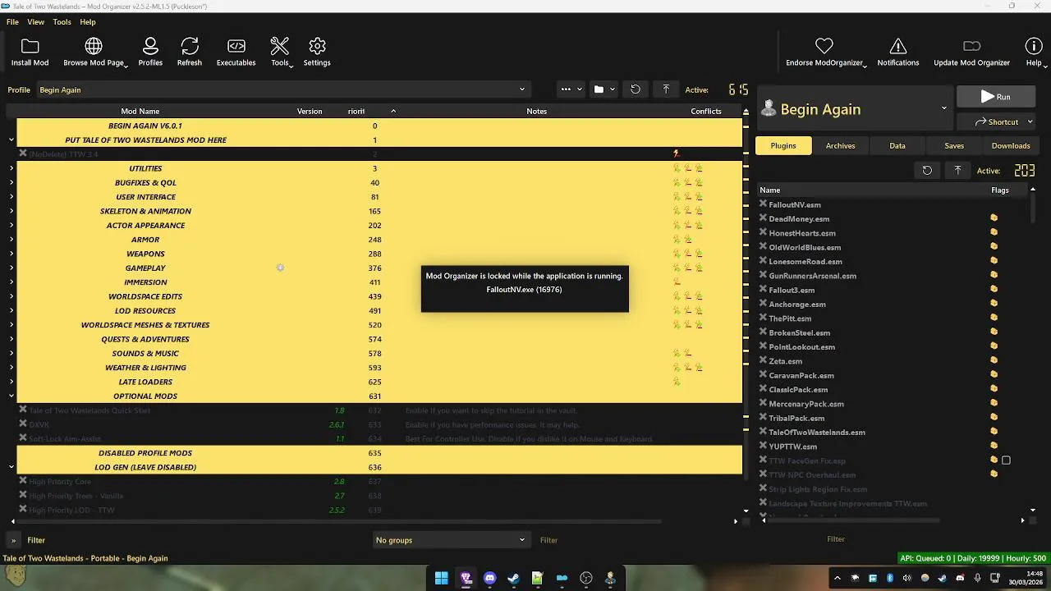This screenshot has height=591, width=1051.
Task: Click the flag icon beside DeadMoney.esm
Action: (x=994, y=218)
